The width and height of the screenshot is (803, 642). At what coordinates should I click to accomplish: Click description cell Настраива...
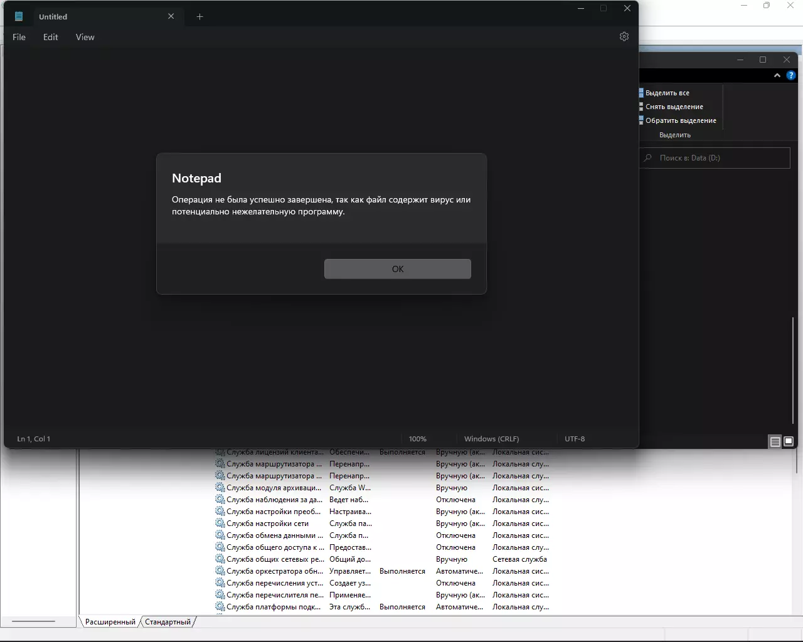tap(350, 512)
